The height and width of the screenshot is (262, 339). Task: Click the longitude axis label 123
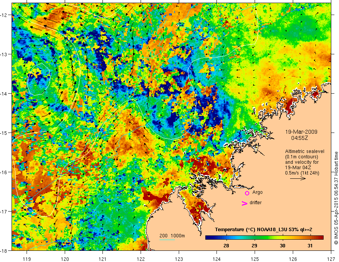click(179, 259)
